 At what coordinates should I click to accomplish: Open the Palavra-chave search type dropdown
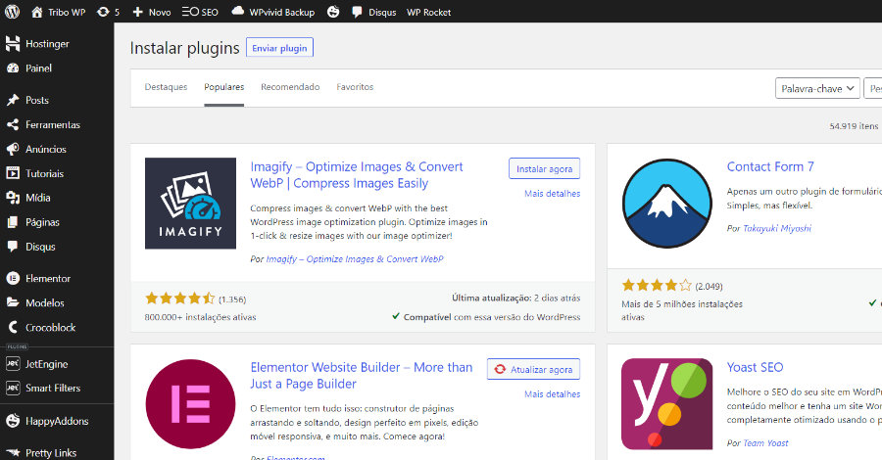click(x=817, y=88)
